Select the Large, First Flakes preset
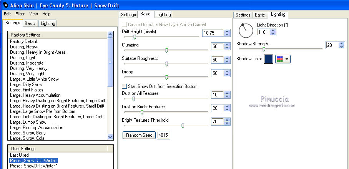Screen dimensions: 349x169 click(27, 90)
